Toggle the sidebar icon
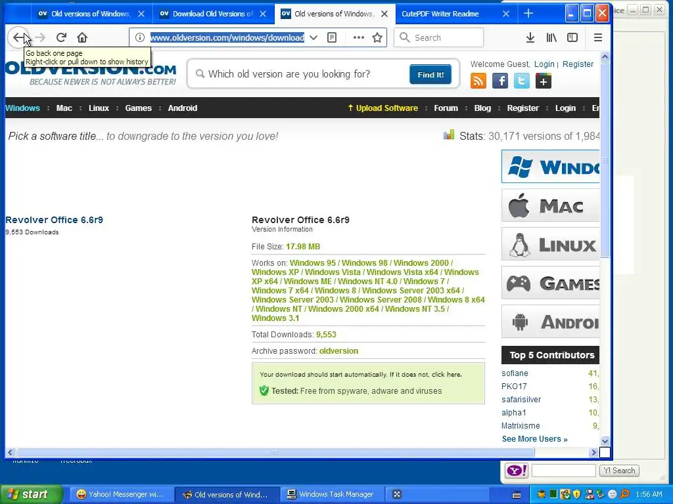The image size is (673, 504). click(x=572, y=37)
